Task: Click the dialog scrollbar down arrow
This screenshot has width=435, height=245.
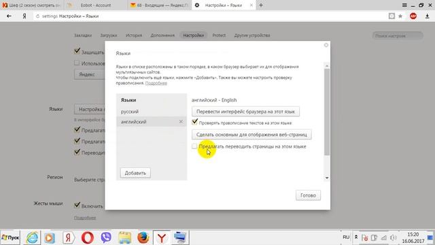Action: click(x=327, y=178)
